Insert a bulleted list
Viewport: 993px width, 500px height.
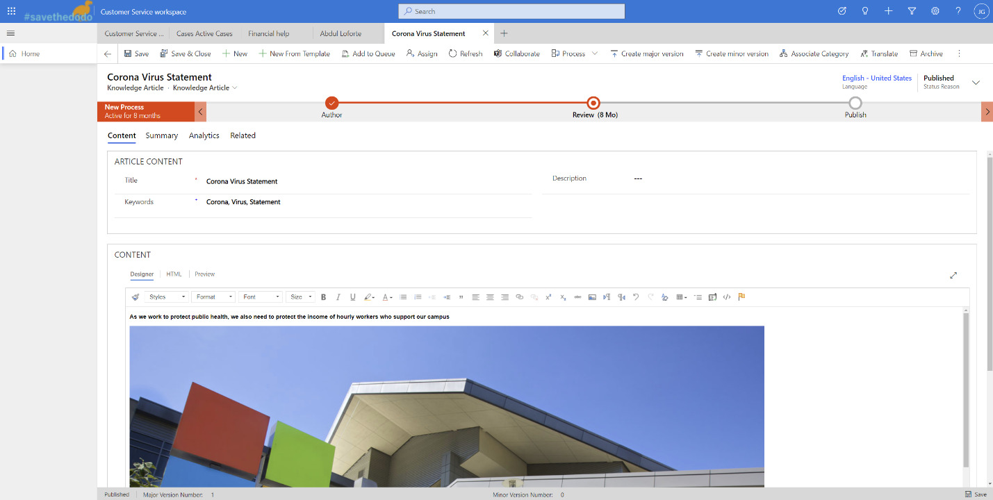[x=403, y=297]
